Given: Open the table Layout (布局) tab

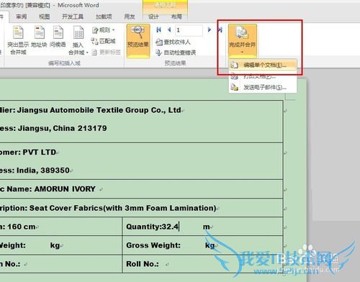Looking at the screenshot, I should [176, 17].
